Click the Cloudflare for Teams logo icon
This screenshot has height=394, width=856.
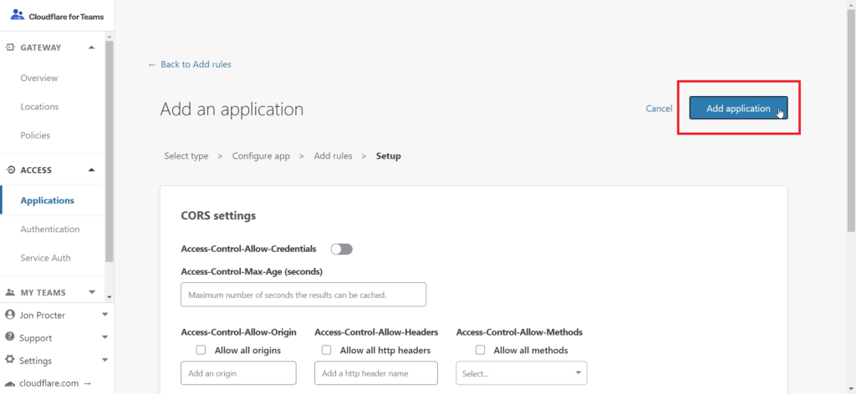pos(18,15)
